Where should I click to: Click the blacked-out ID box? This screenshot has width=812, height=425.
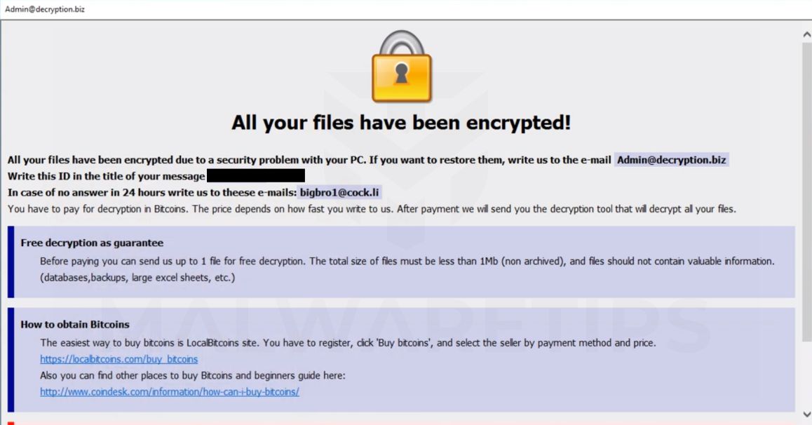point(256,175)
